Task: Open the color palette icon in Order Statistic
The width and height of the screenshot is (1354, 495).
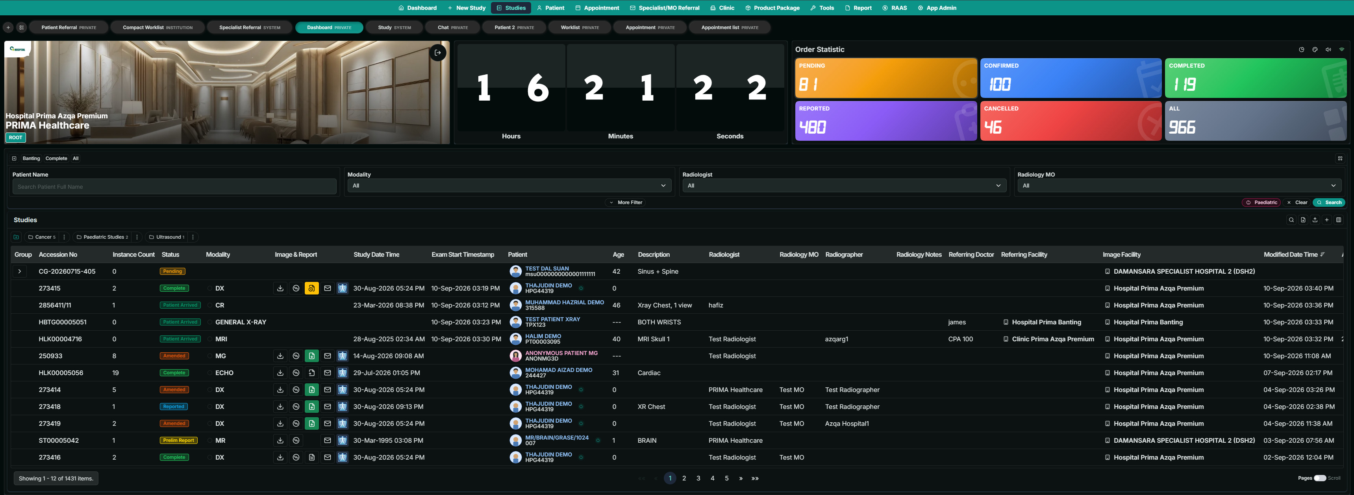Action: pyautogui.click(x=1315, y=49)
